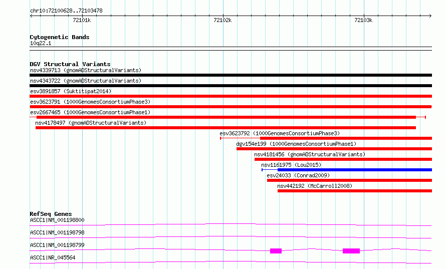The height and width of the screenshot is (269, 446).
Task: Click the right arrowhead of the ruler
Action: (x=430, y=16)
